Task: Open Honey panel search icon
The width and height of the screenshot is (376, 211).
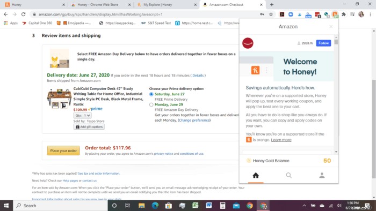Action: 289,176
